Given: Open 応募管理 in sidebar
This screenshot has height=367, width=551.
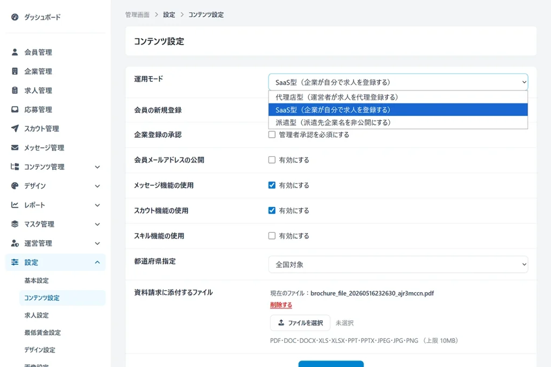Looking at the screenshot, I should click(x=38, y=110).
